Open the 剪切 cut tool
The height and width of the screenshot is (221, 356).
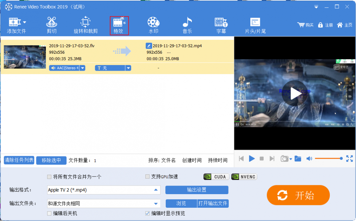pos(52,26)
